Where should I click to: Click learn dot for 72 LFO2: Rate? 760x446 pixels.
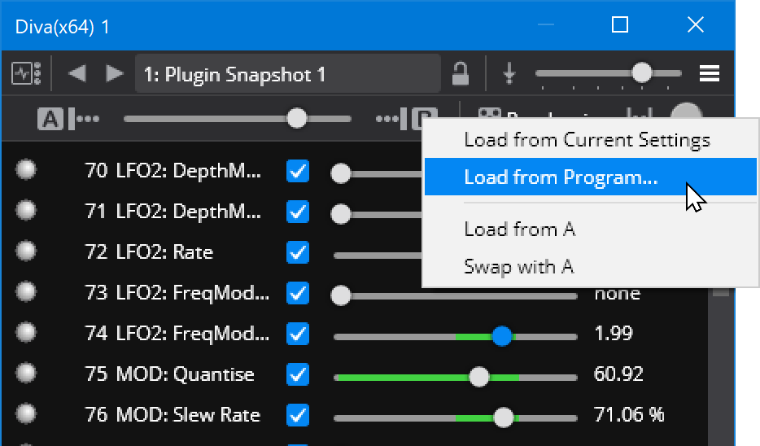pos(26,251)
